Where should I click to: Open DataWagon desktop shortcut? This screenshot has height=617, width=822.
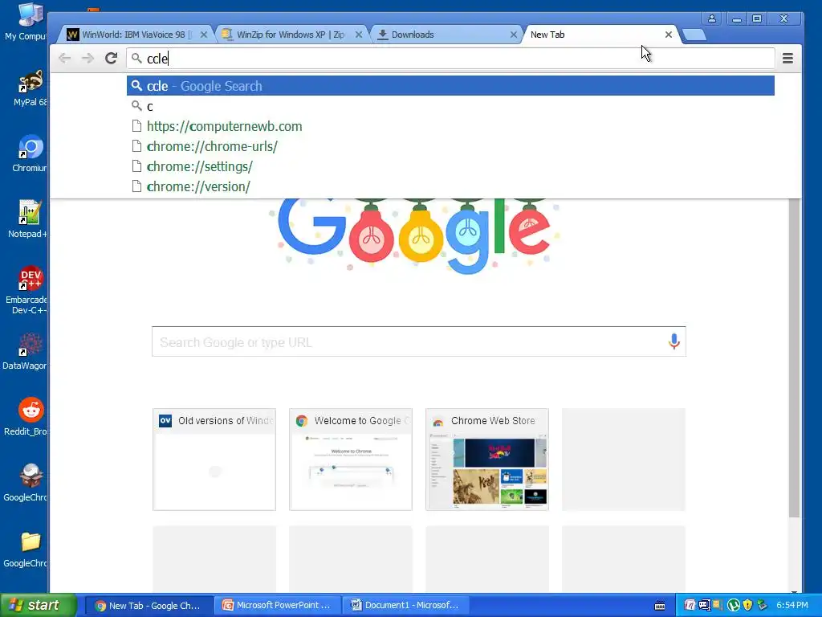[x=25, y=351]
